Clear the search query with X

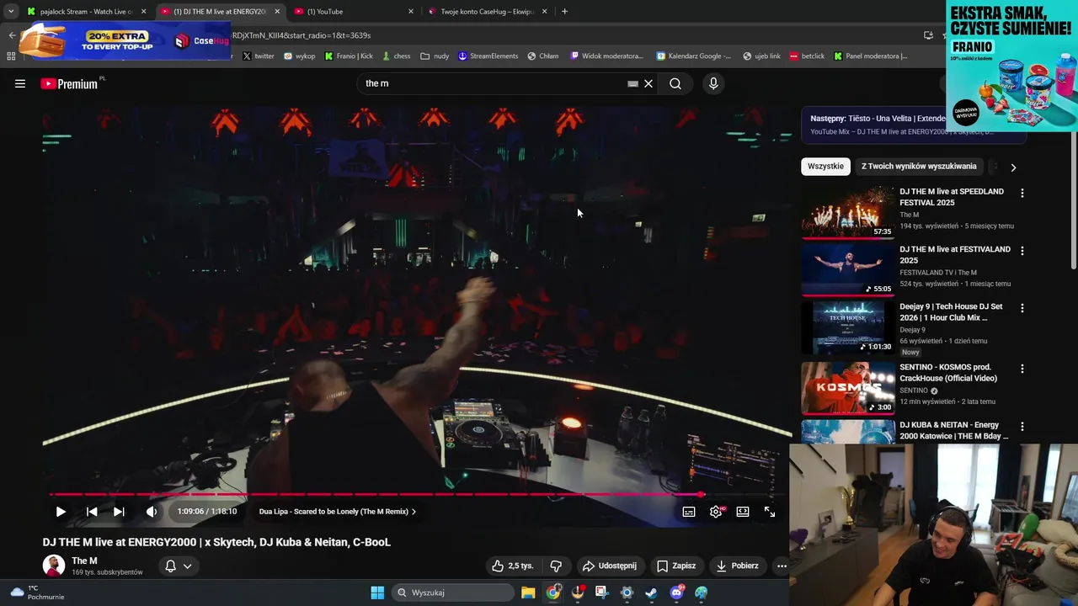pos(648,83)
